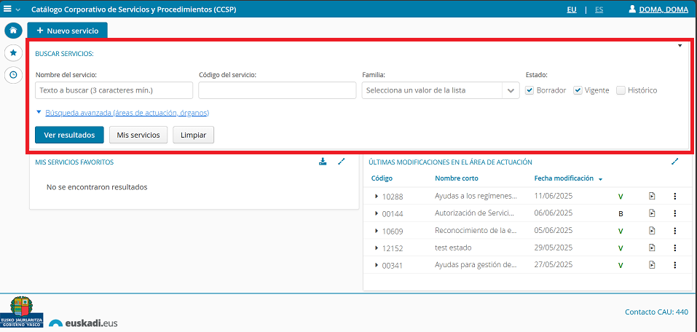Screen dimensions: 697x332
Task: Uncheck the Borrador status checkbox
Action: click(529, 90)
